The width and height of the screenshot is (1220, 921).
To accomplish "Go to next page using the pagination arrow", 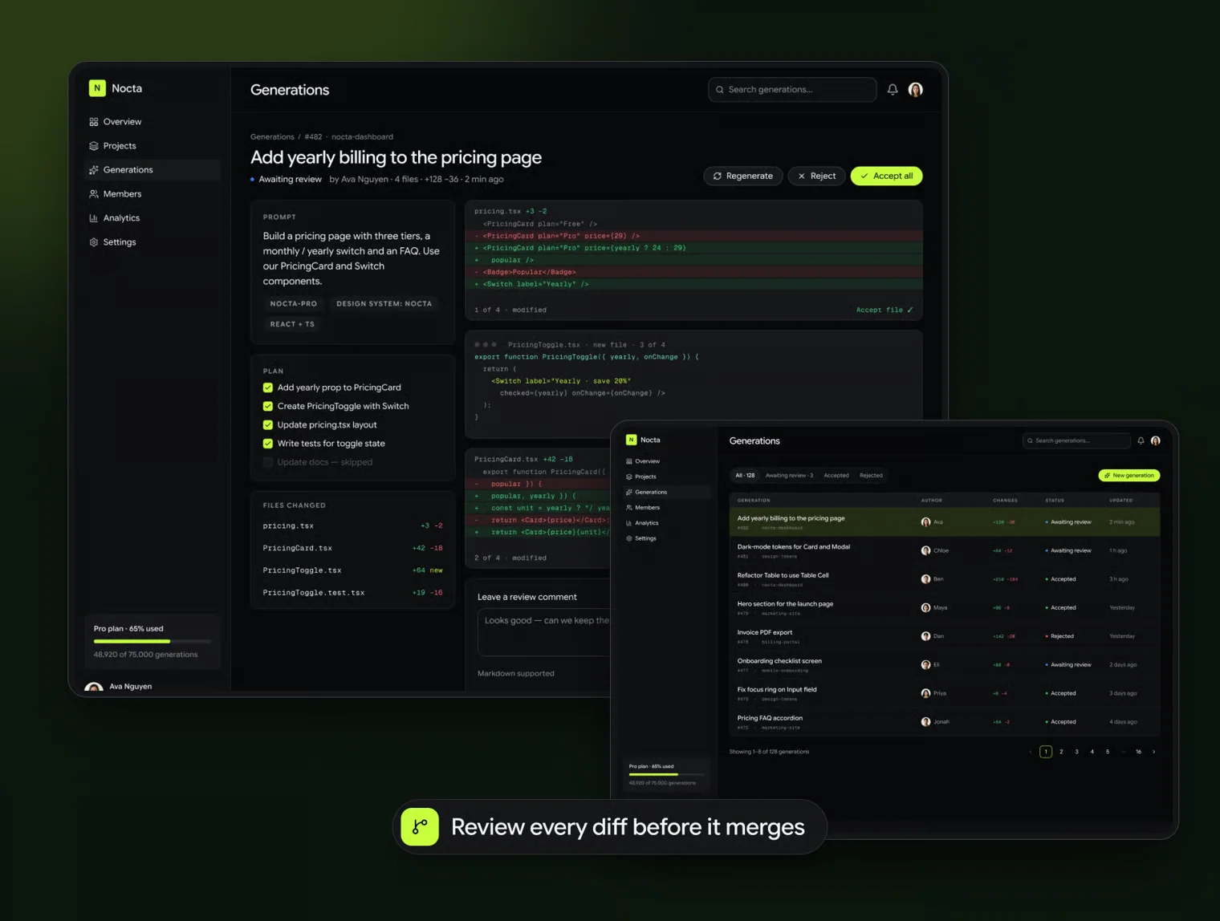I will (1153, 752).
